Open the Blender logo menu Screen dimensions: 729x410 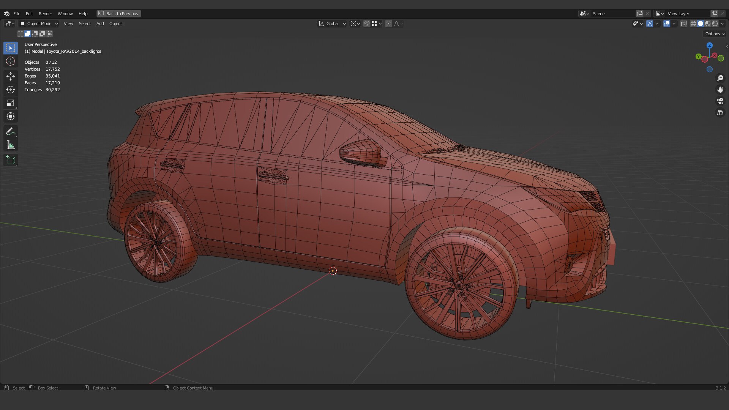6,14
